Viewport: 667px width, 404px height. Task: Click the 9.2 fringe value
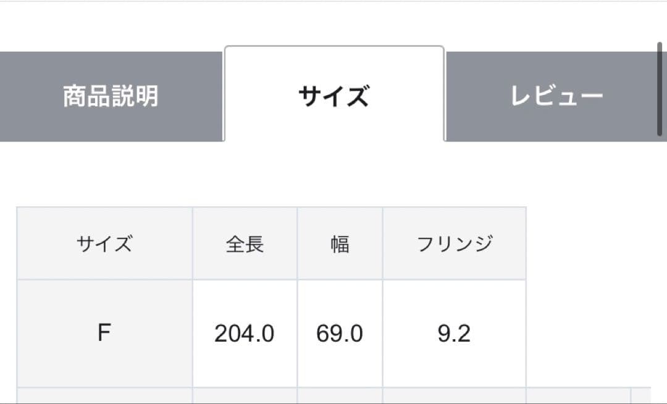point(455,332)
